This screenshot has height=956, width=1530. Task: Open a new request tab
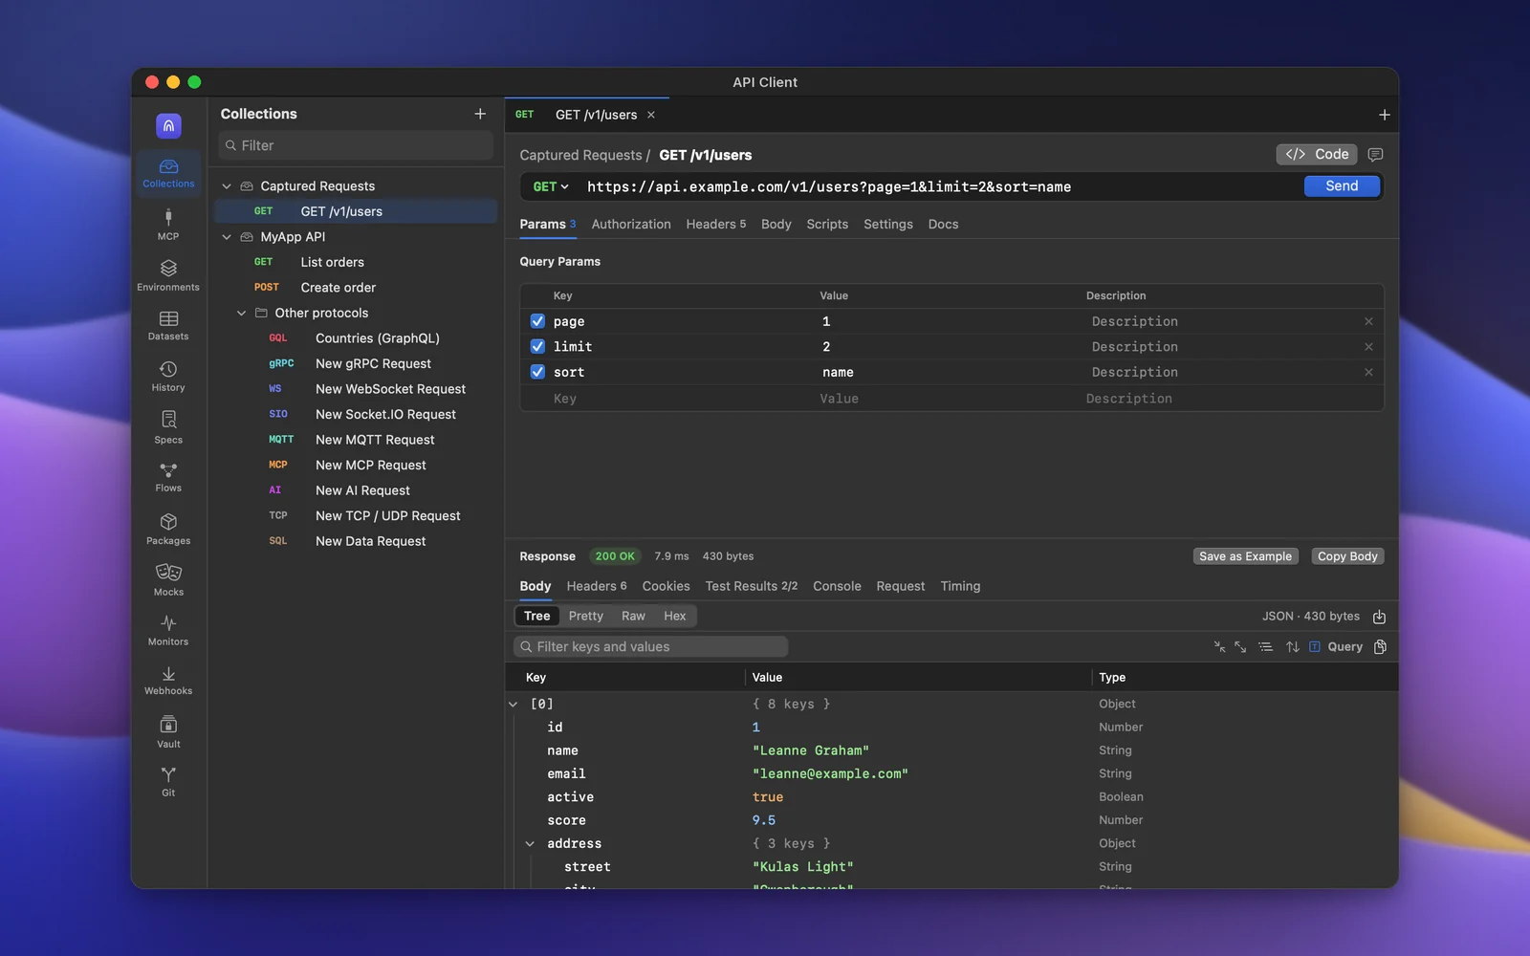[x=1384, y=115]
